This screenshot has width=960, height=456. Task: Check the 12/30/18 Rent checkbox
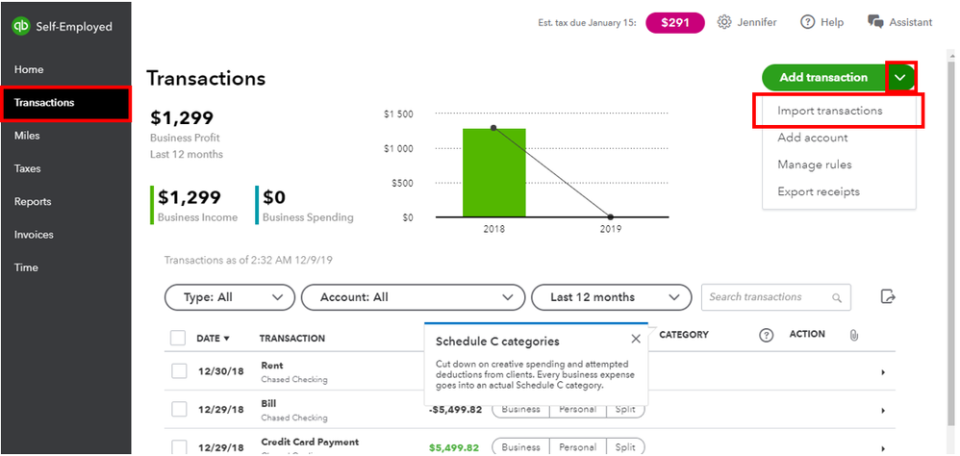(179, 371)
